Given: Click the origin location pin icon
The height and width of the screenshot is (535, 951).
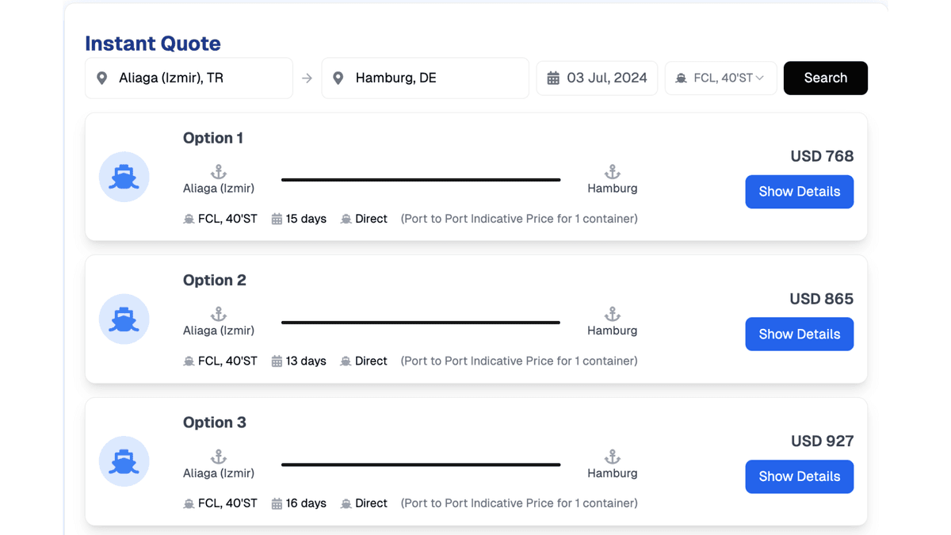Looking at the screenshot, I should (x=102, y=78).
